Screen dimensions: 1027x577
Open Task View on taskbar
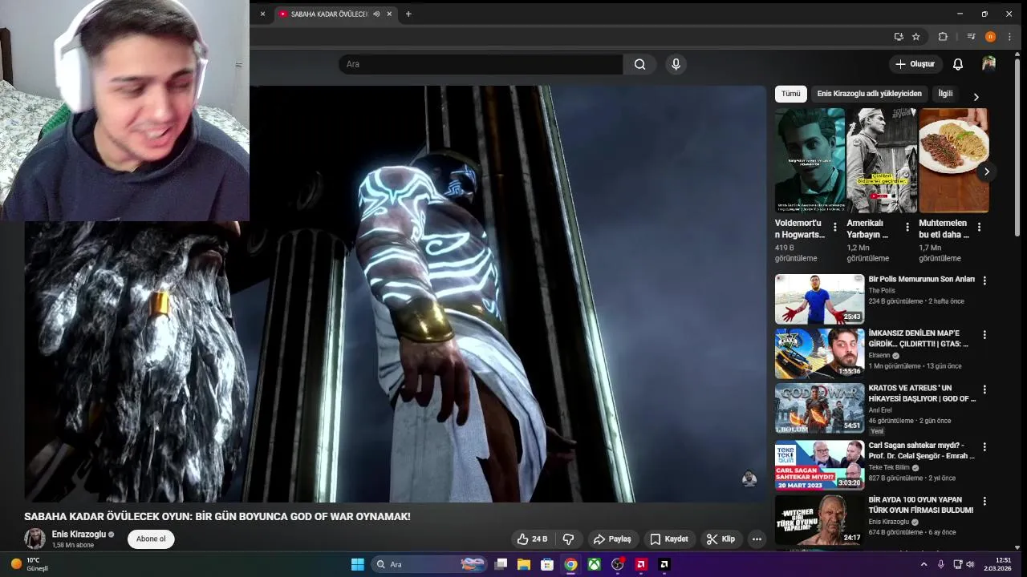point(501,564)
